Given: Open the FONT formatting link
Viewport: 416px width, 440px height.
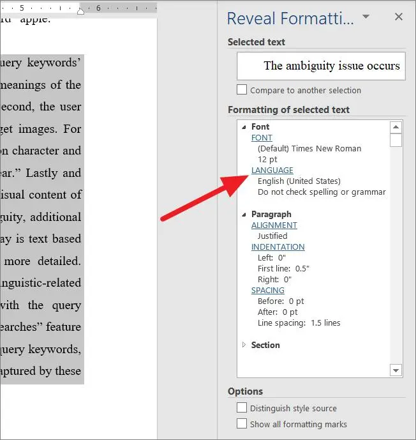Looking at the screenshot, I should click(x=262, y=138).
